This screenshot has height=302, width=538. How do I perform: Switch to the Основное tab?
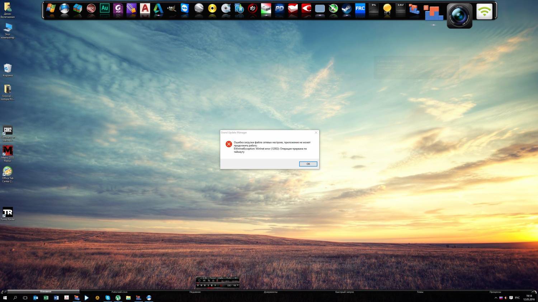point(46,292)
